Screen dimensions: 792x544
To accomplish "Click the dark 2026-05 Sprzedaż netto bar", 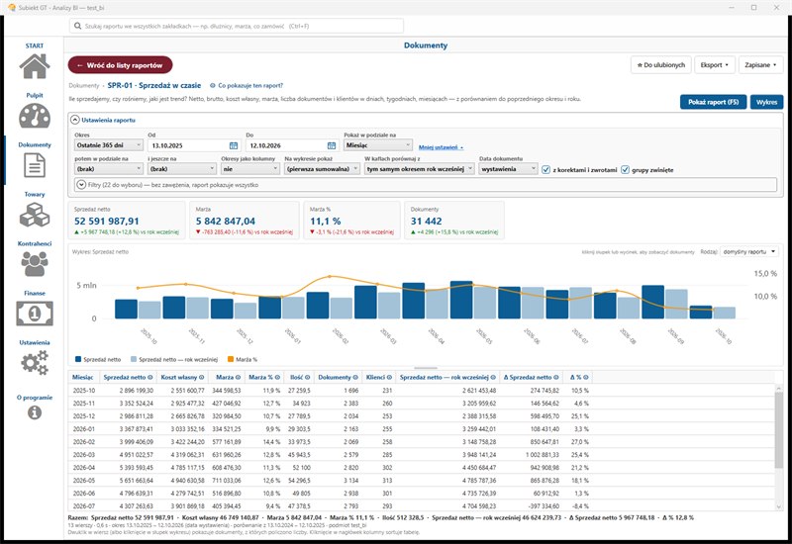I will (461, 300).
